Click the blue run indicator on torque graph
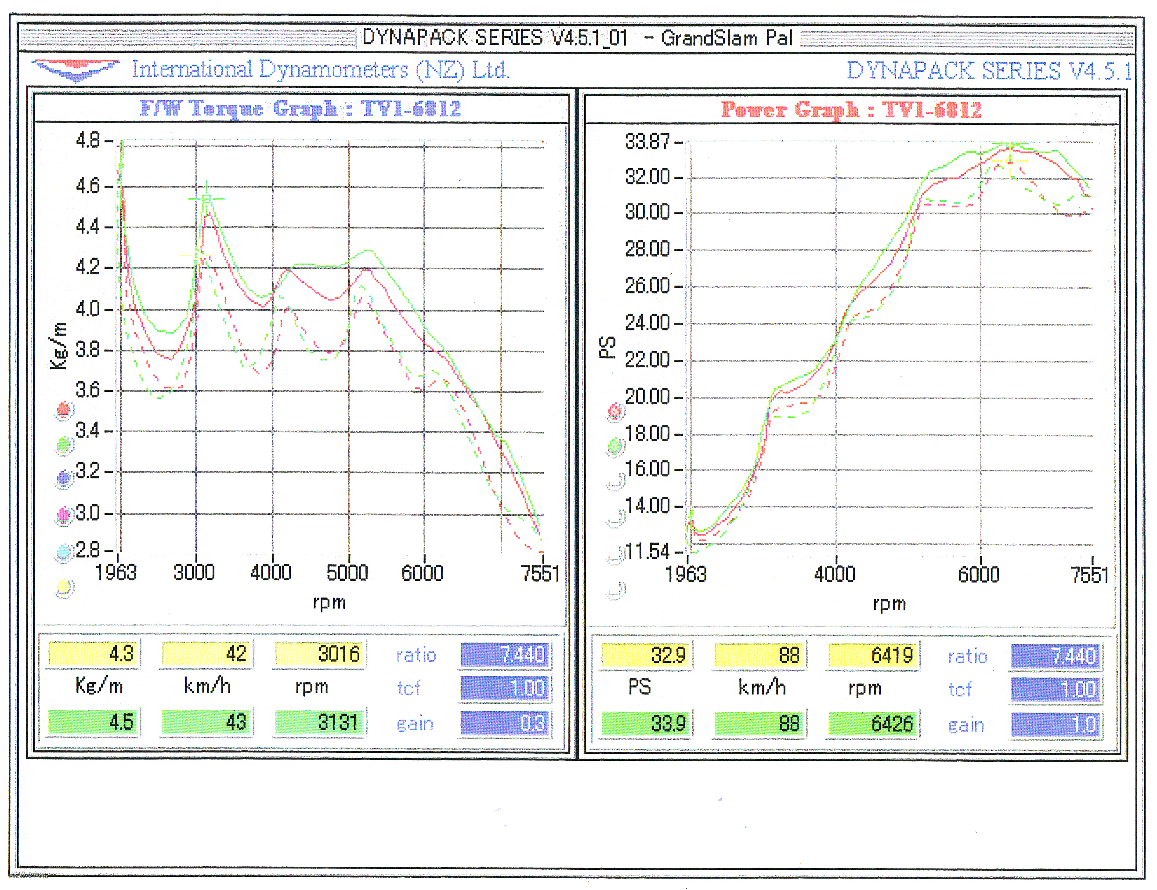The width and height of the screenshot is (1157, 890). pyautogui.click(x=64, y=478)
